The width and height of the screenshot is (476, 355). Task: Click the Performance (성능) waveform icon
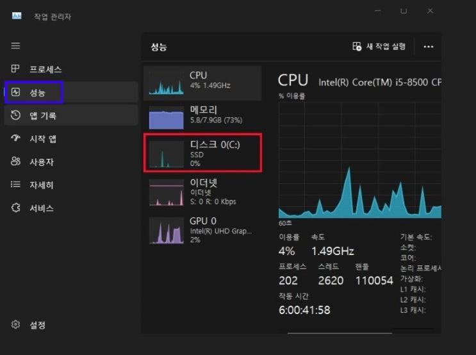16,92
